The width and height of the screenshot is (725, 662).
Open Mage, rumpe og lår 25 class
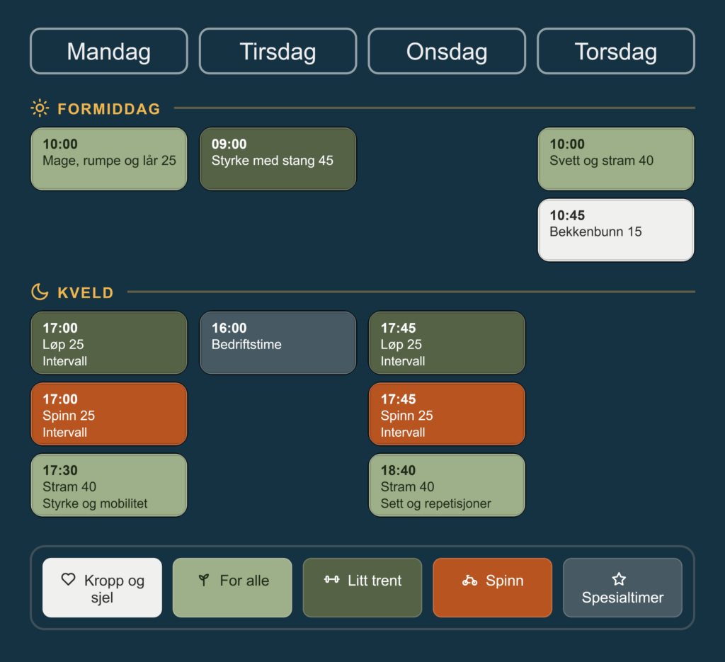[109, 159]
